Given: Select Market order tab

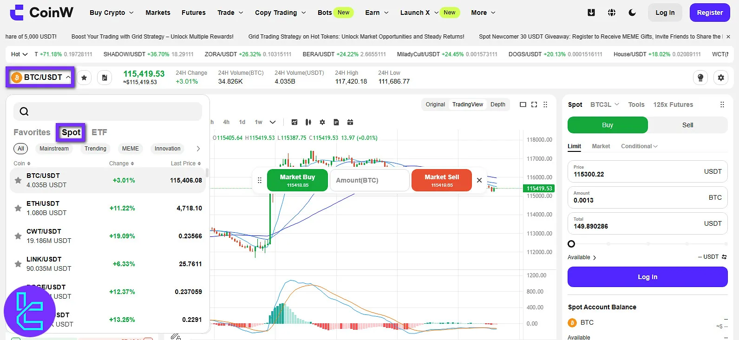Looking at the screenshot, I should pyautogui.click(x=601, y=146).
